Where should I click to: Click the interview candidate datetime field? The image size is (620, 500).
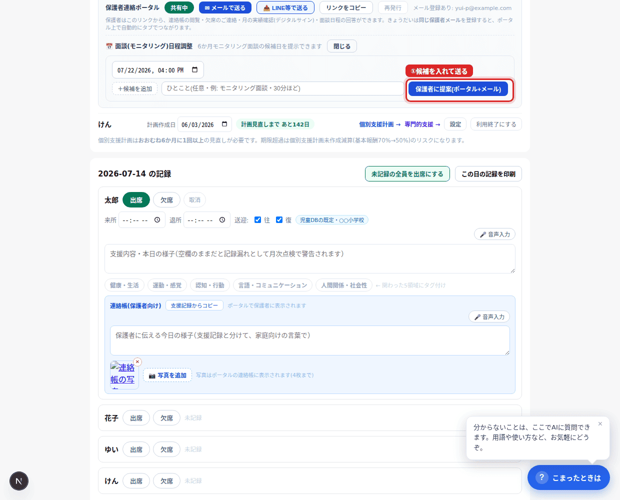(x=157, y=70)
